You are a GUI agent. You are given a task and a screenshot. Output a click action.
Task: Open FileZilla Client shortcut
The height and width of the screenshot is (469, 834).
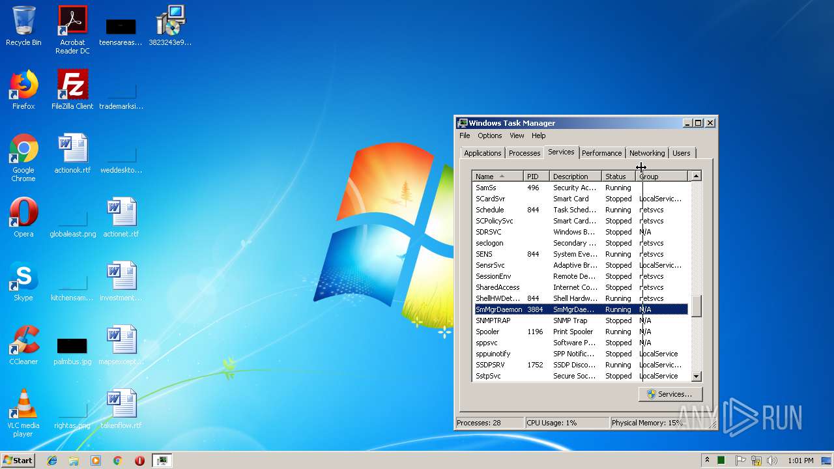[x=72, y=90]
